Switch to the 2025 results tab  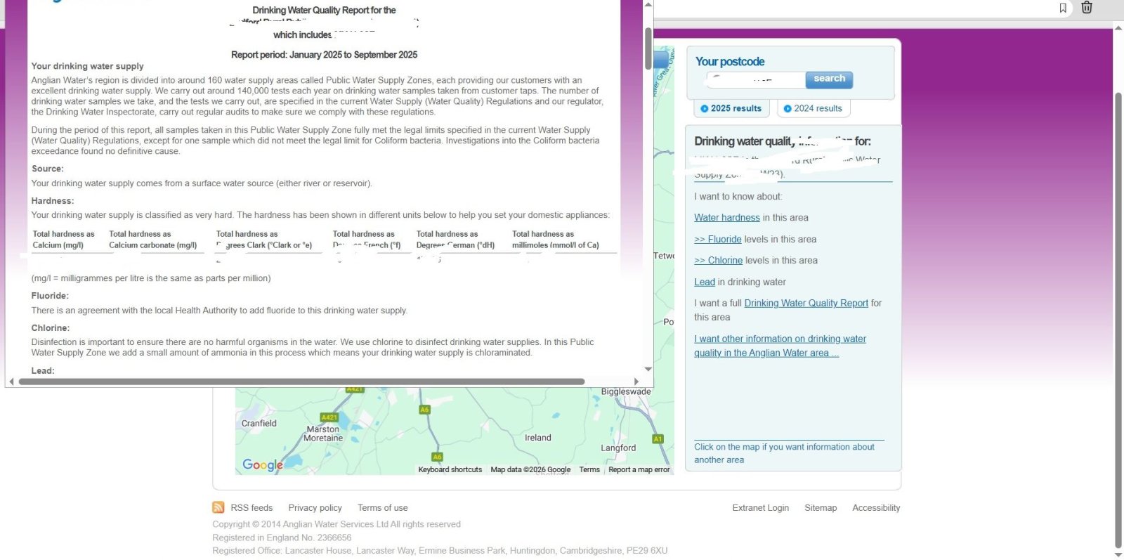pyautogui.click(x=731, y=108)
